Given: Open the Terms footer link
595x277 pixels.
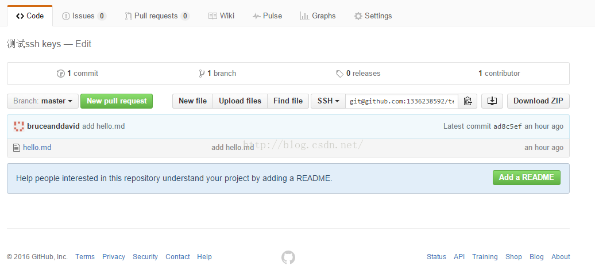Looking at the screenshot, I should coord(85,257).
